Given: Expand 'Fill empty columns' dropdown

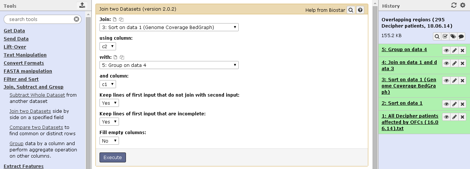Looking at the screenshot, I should coord(109,141).
